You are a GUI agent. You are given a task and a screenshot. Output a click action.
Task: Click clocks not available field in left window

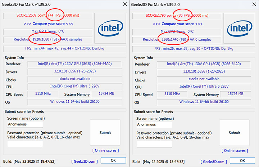(75, 79)
